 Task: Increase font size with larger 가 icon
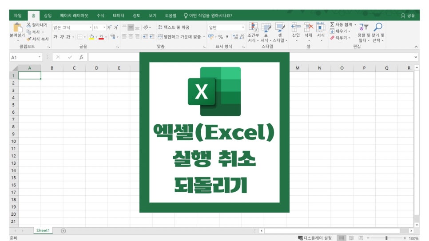tap(109, 28)
